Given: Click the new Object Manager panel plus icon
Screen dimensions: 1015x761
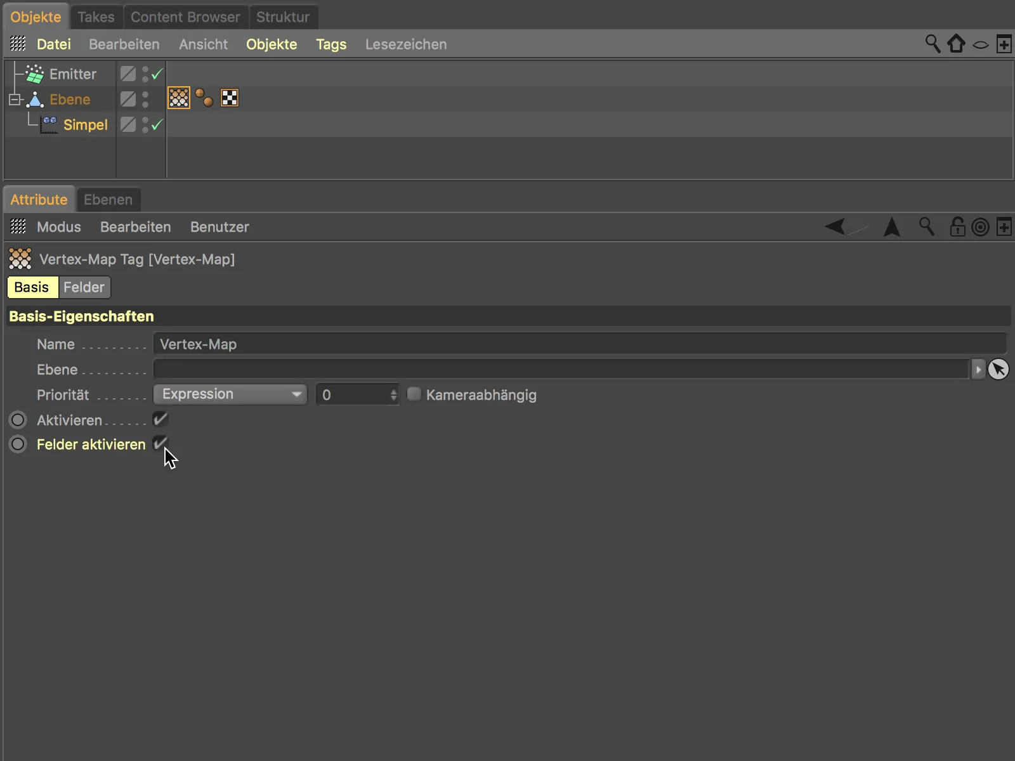Looking at the screenshot, I should 1004,44.
